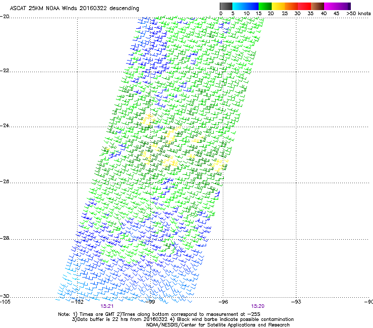
Task: Click the -99 longitude axis label
Action: (150, 302)
